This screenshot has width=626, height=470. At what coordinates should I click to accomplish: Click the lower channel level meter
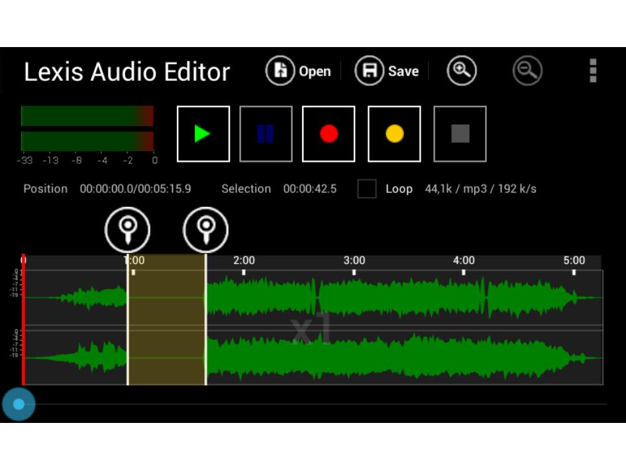click(x=87, y=141)
